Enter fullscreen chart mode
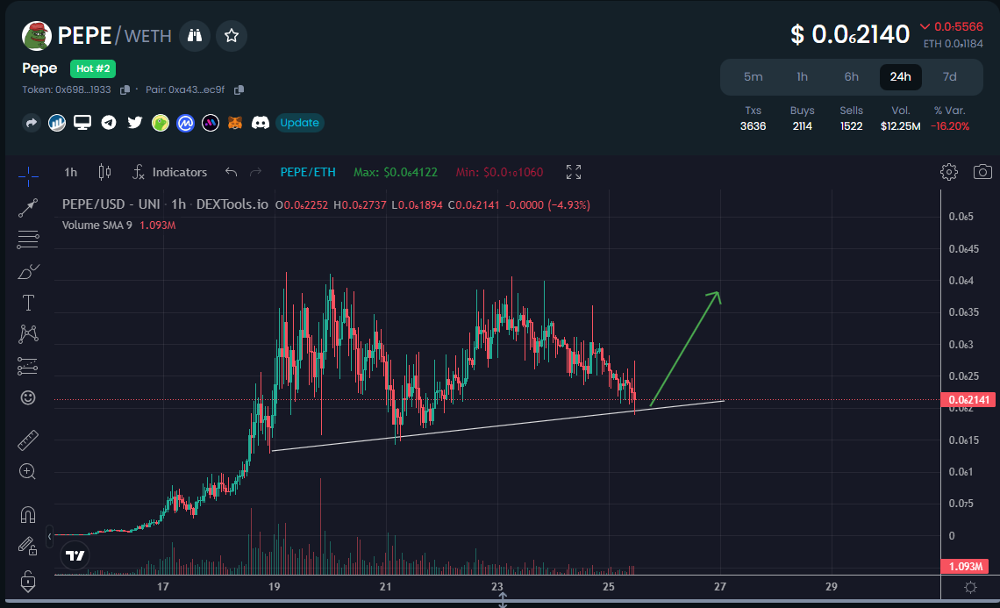 [x=574, y=172]
